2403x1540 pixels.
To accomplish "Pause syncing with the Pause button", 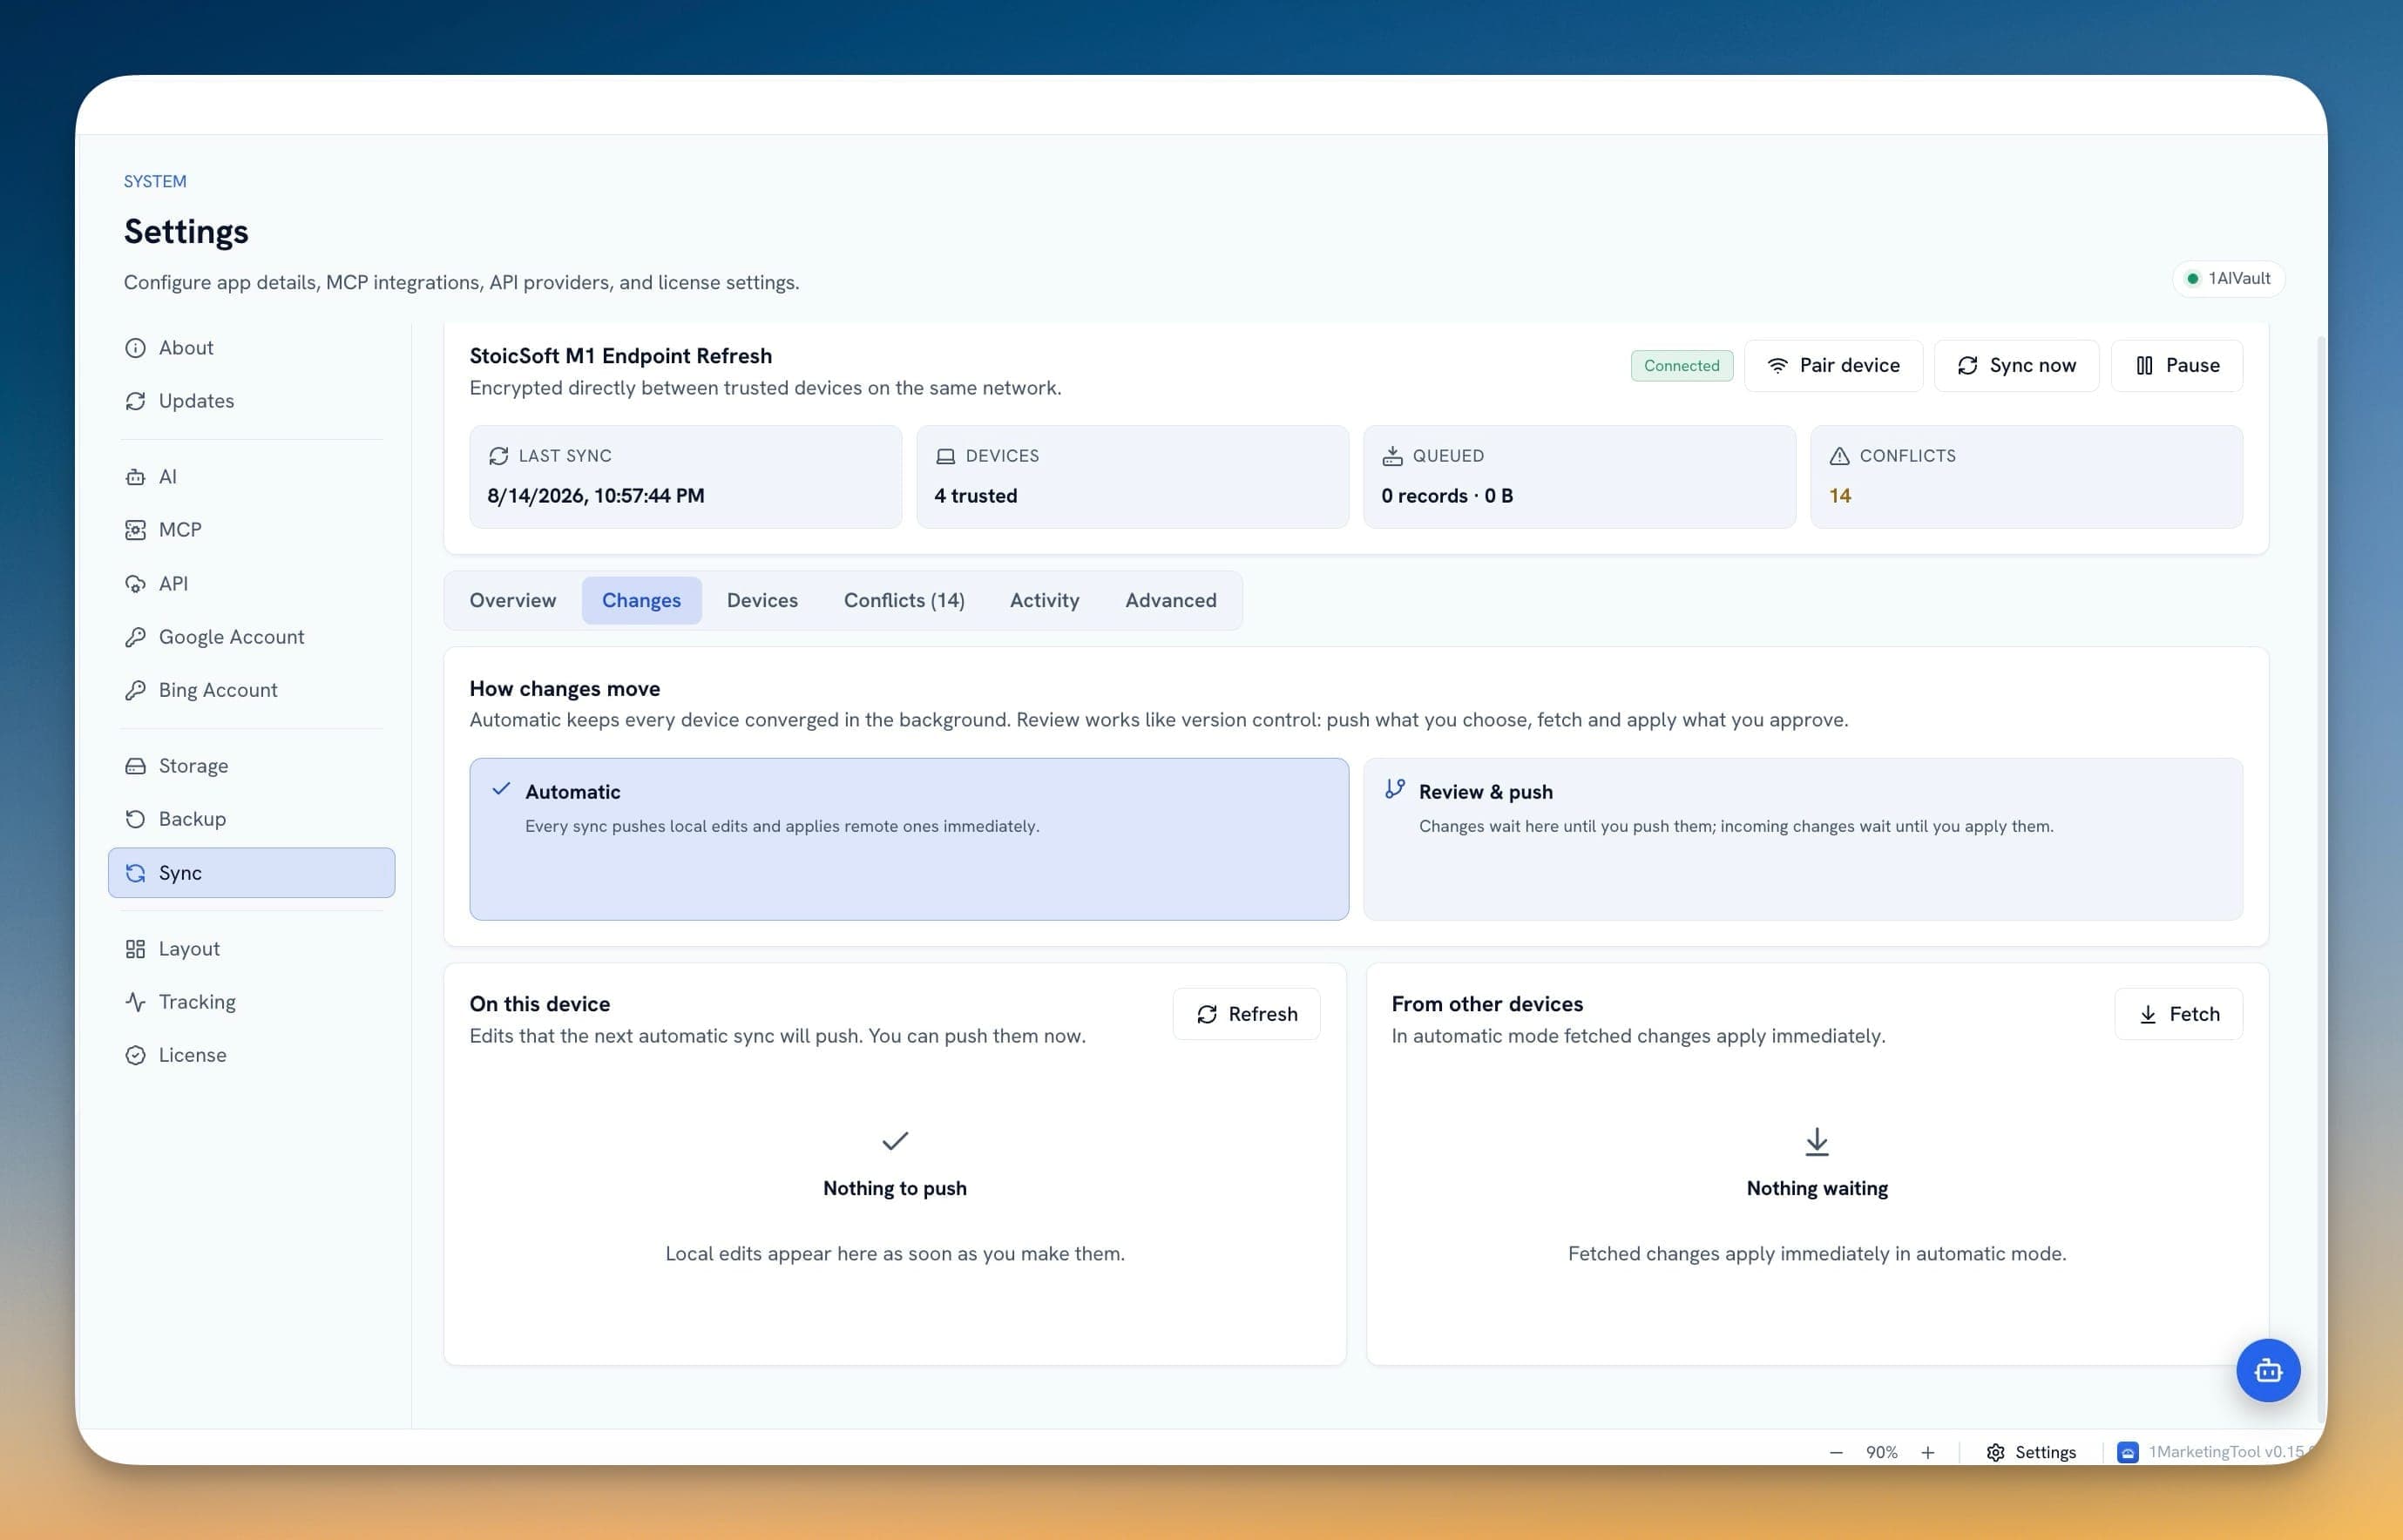I will [2176, 365].
